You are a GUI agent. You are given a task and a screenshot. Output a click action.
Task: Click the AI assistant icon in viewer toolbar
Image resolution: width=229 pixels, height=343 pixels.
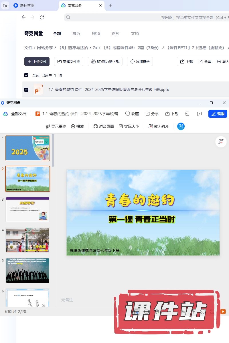coord(181,126)
